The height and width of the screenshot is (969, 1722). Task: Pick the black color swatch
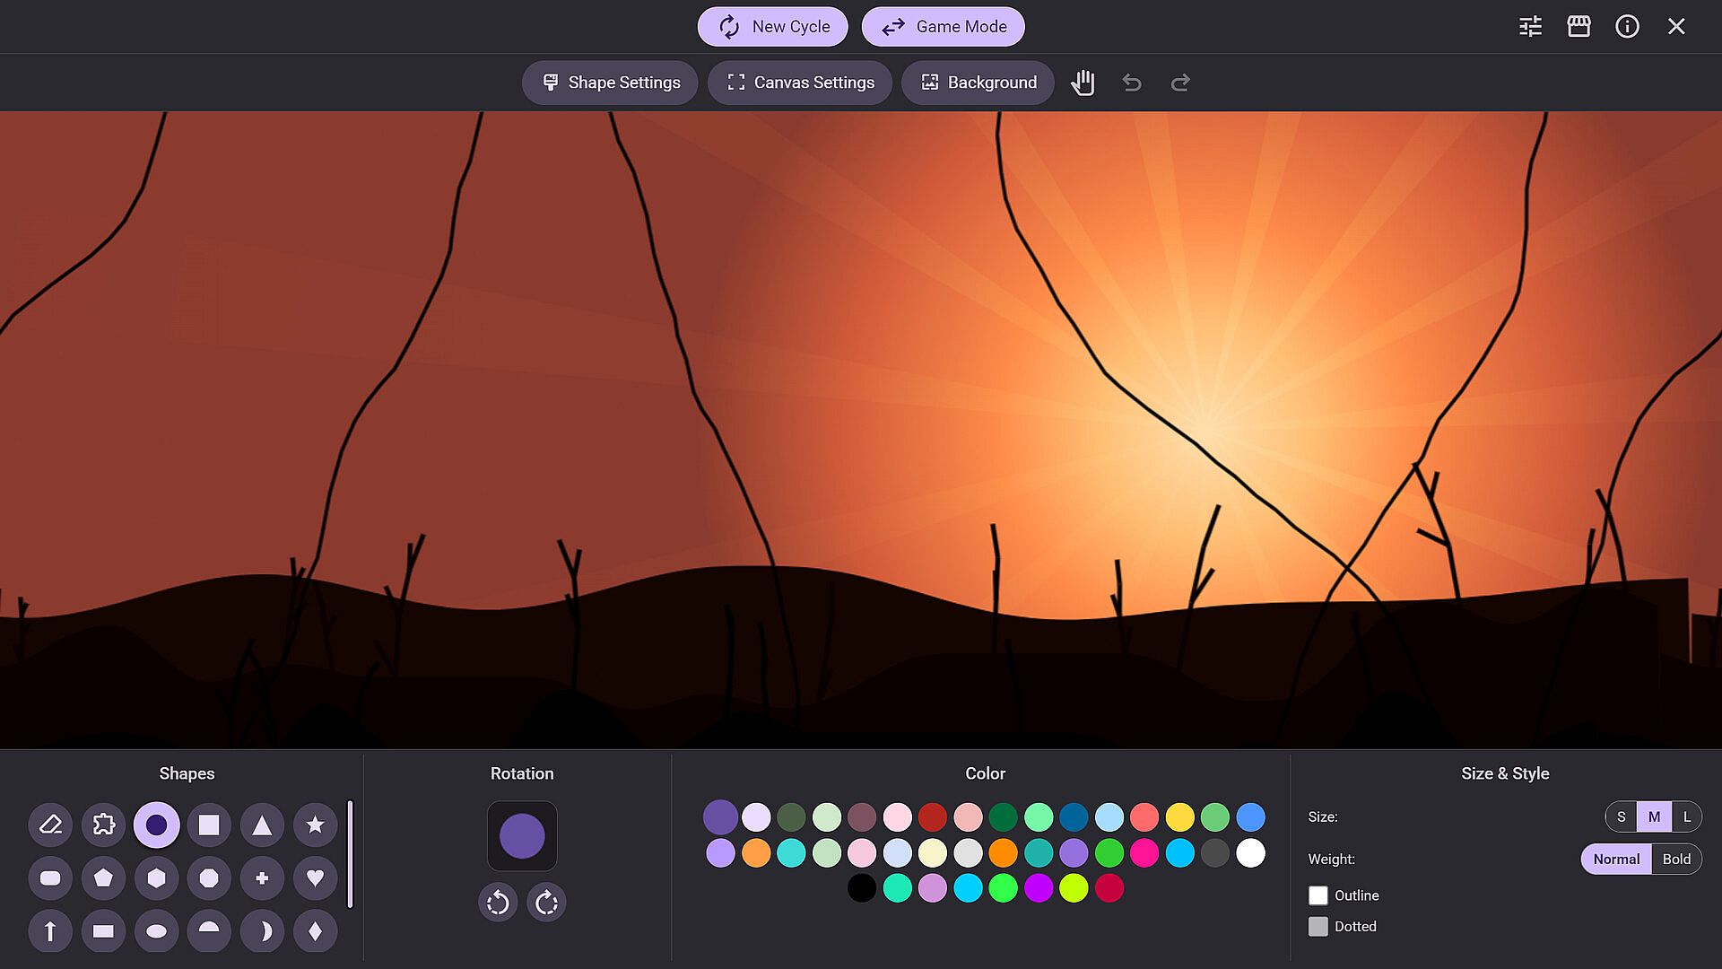[861, 888]
